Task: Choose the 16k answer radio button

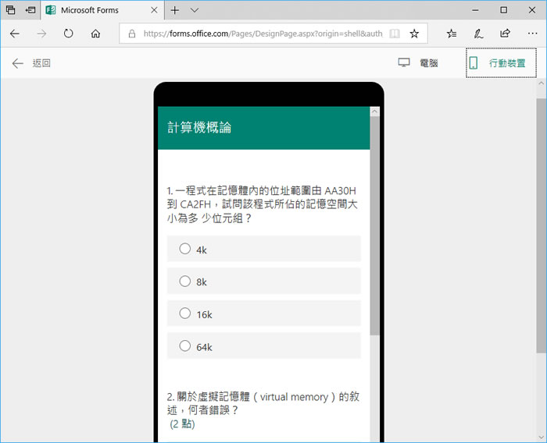Action: point(185,313)
